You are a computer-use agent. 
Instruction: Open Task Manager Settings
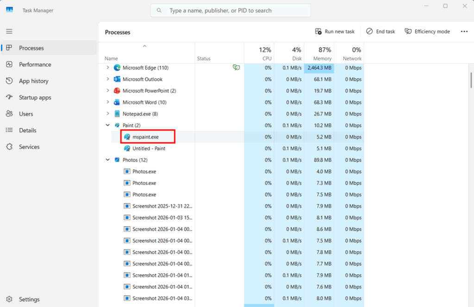coord(49,299)
